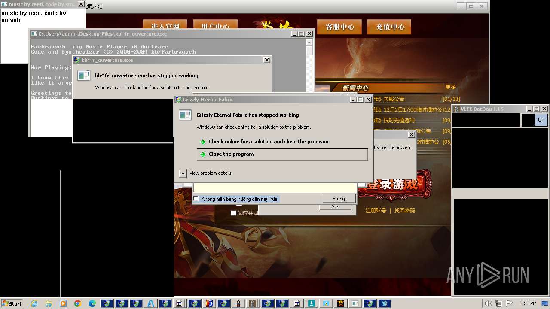The width and height of the screenshot is (550, 309).
Task: Expand View problem details arrow
Action: [x=183, y=173]
